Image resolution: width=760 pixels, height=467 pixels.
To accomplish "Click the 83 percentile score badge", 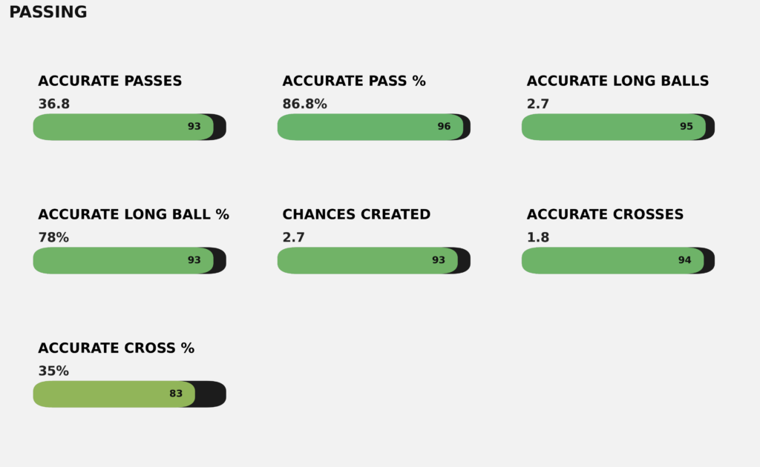I will click(176, 394).
